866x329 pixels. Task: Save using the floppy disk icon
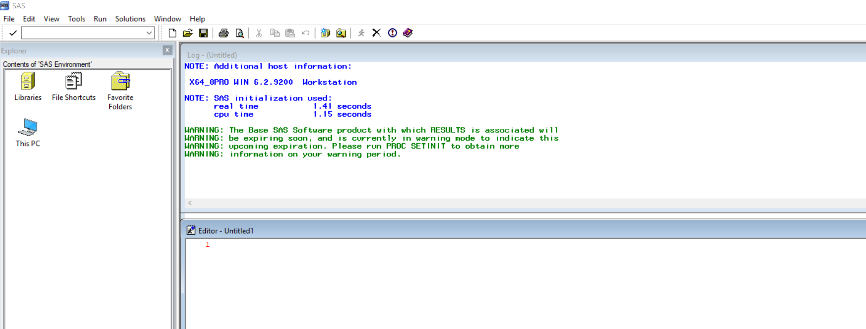(x=203, y=33)
